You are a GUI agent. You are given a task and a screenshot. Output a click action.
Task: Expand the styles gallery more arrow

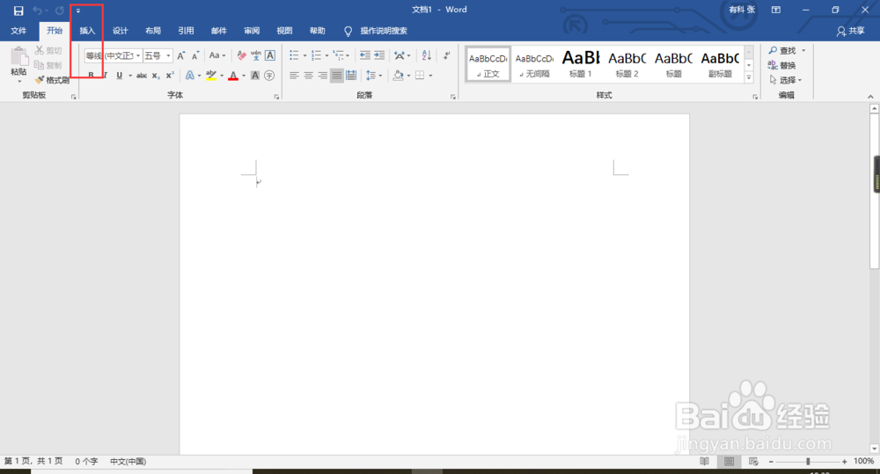point(749,77)
